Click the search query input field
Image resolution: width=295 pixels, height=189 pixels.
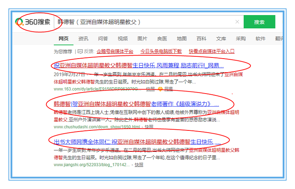click(144, 22)
